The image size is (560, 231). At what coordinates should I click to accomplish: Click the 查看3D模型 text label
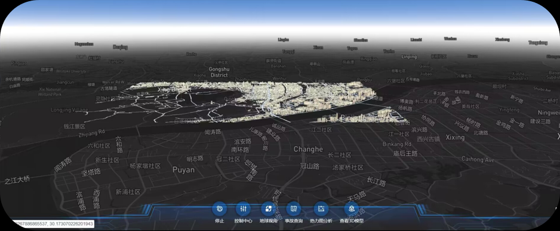coord(352,221)
